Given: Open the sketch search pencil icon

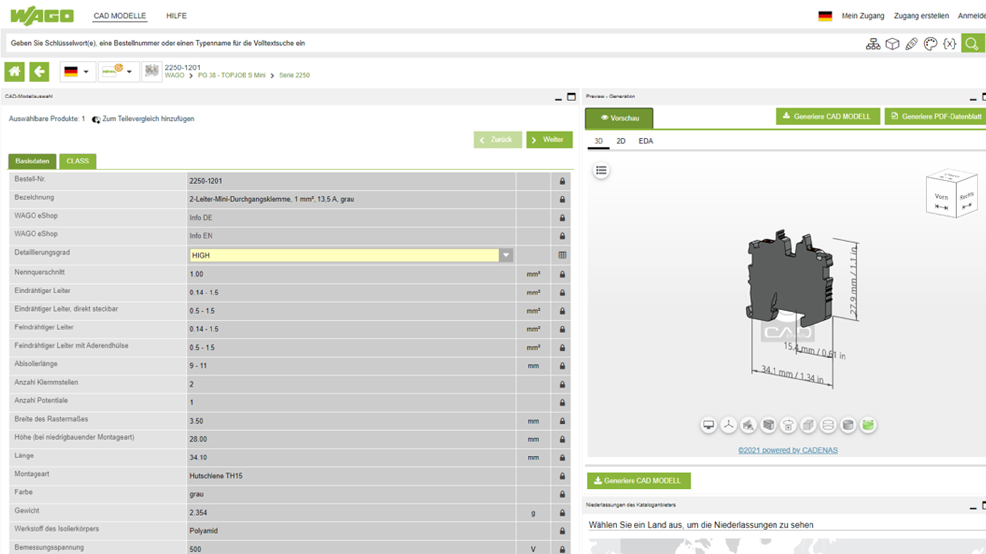Looking at the screenshot, I should pyautogui.click(x=912, y=44).
